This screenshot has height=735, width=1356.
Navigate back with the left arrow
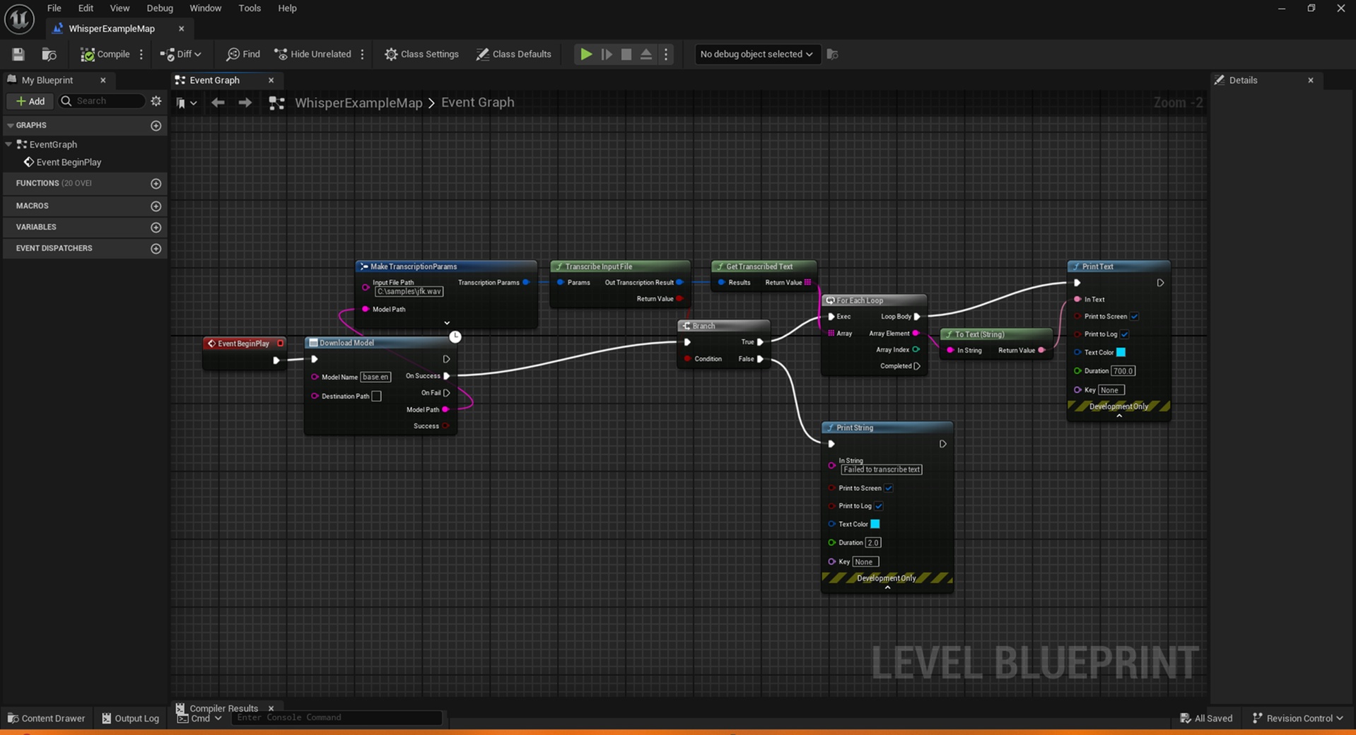click(x=218, y=103)
